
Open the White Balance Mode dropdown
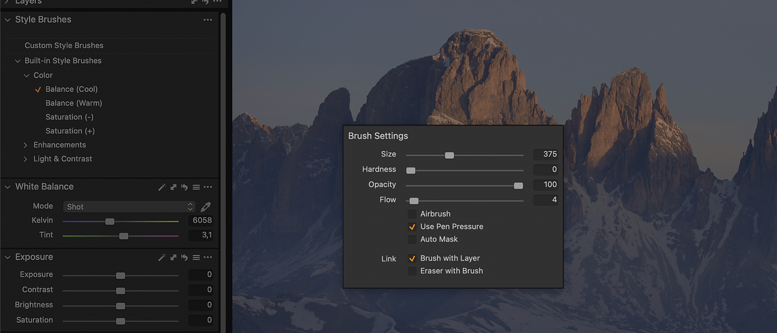[129, 207]
